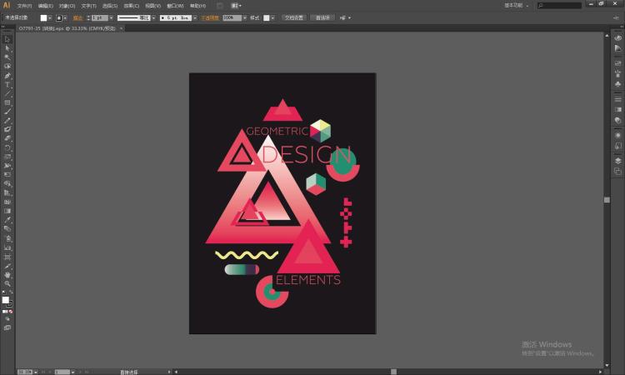The height and width of the screenshot is (375, 625).
Task: Open the Stroke panel icon
Action: point(617,99)
